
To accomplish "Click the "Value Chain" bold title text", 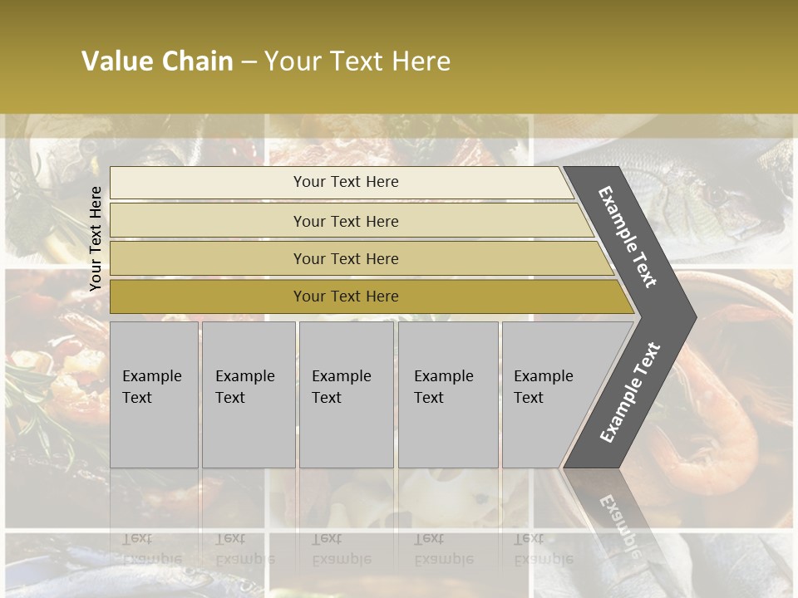I will pos(157,61).
